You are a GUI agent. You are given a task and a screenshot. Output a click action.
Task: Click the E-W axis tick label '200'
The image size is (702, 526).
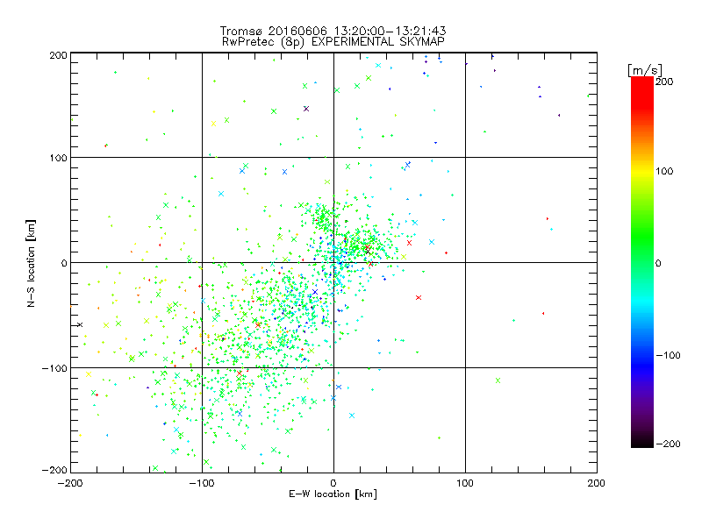(597, 483)
